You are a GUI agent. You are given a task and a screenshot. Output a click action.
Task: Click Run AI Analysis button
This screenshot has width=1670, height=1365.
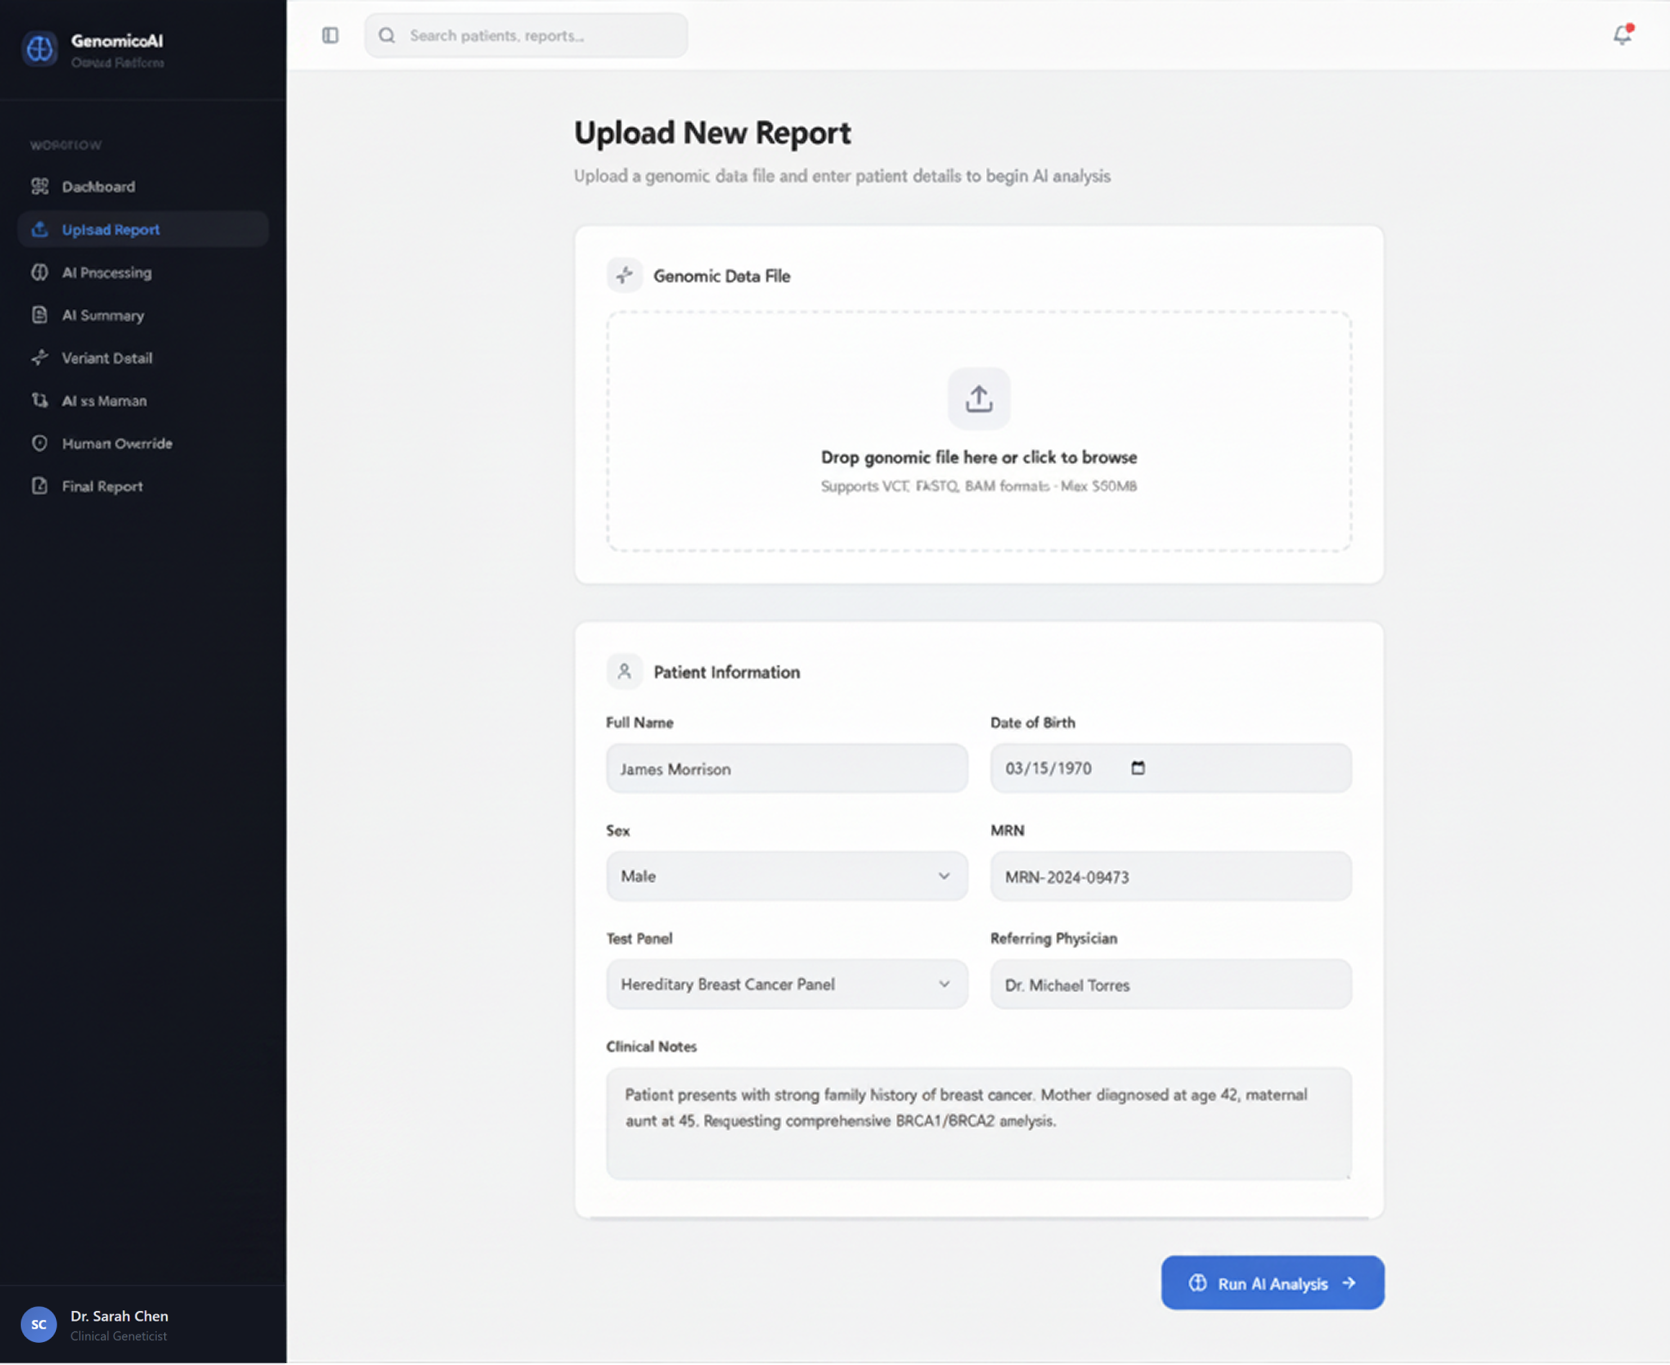coord(1272,1282)
